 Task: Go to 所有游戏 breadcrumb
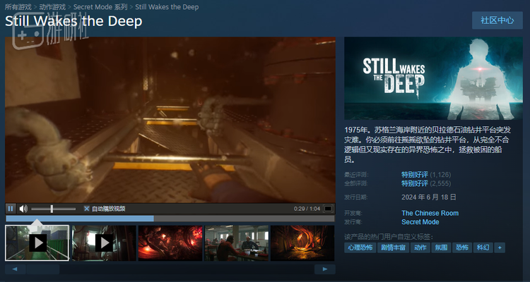(x=18, y=7)
